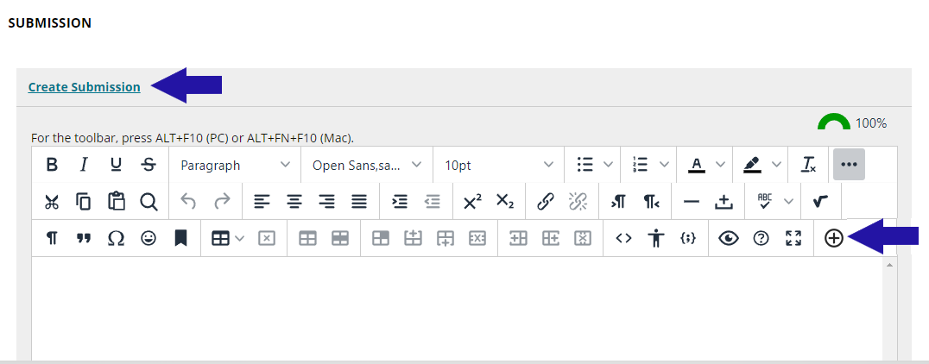Click the add content plus icon
Screen dimensions: 929x364
(833, 239)
